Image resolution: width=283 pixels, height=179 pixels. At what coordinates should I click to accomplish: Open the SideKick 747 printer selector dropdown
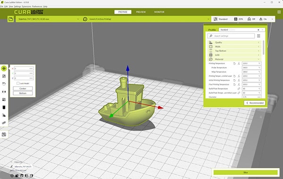pyautogui.click(x=48, y=19)
